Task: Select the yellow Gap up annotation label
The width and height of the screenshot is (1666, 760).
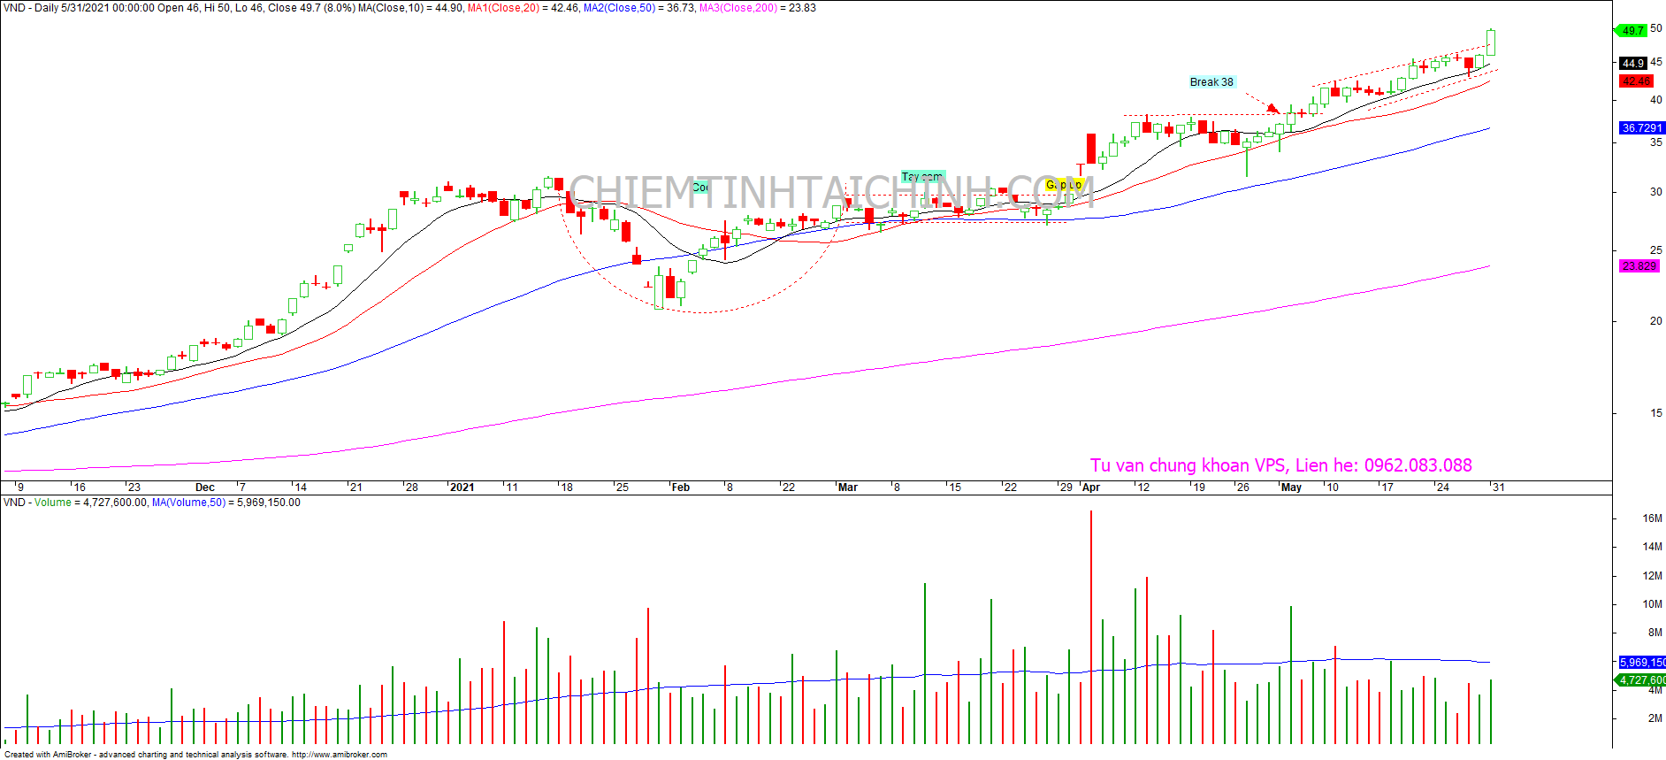Action: pyautogui.click(x=1064, y=185)
